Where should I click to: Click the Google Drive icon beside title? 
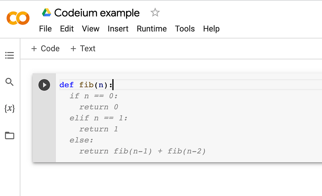46,12
